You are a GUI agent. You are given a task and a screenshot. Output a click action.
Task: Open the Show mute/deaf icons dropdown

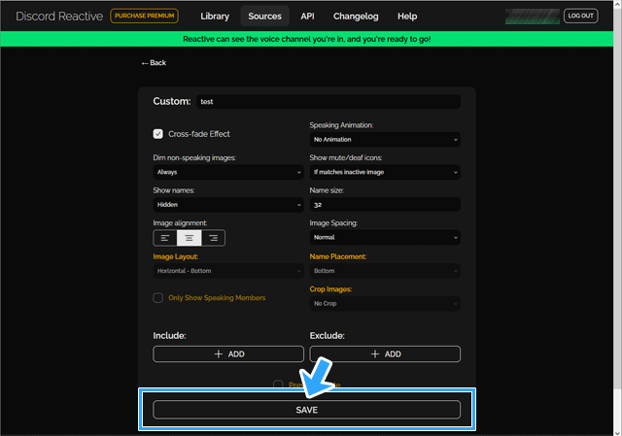[385, 172]
